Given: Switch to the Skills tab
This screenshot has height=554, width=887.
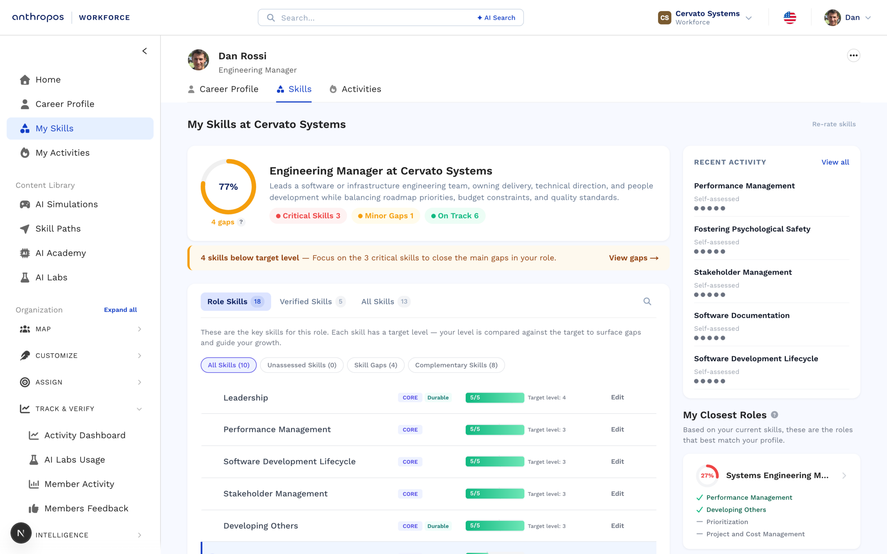Looking at the screenshot, I should click(294, 89).
